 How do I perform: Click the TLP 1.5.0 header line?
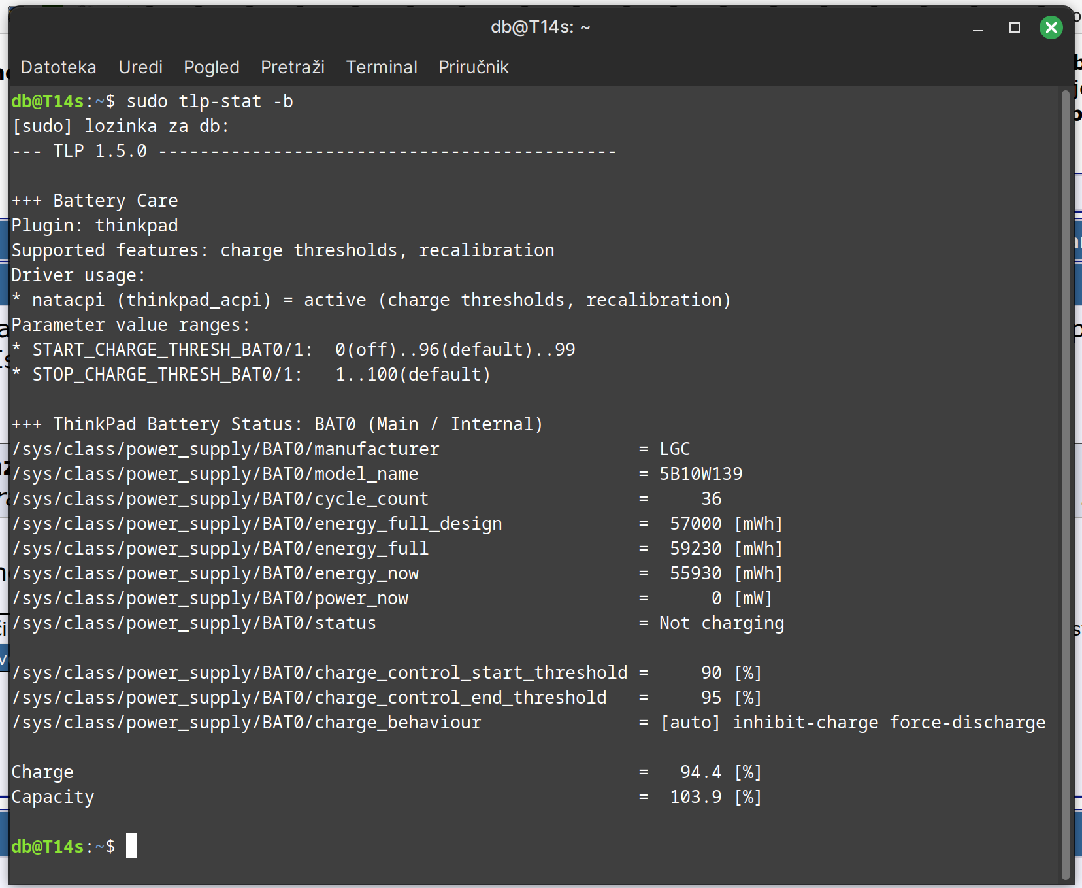(314, 151)
